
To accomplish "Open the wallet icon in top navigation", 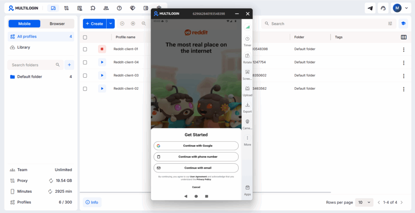I will [x=146, y=8].
